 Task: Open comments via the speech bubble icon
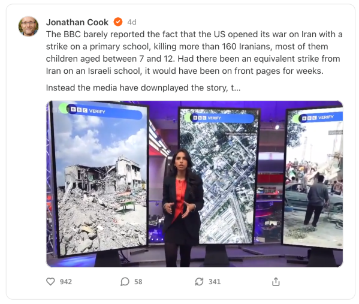pos(125,282)
